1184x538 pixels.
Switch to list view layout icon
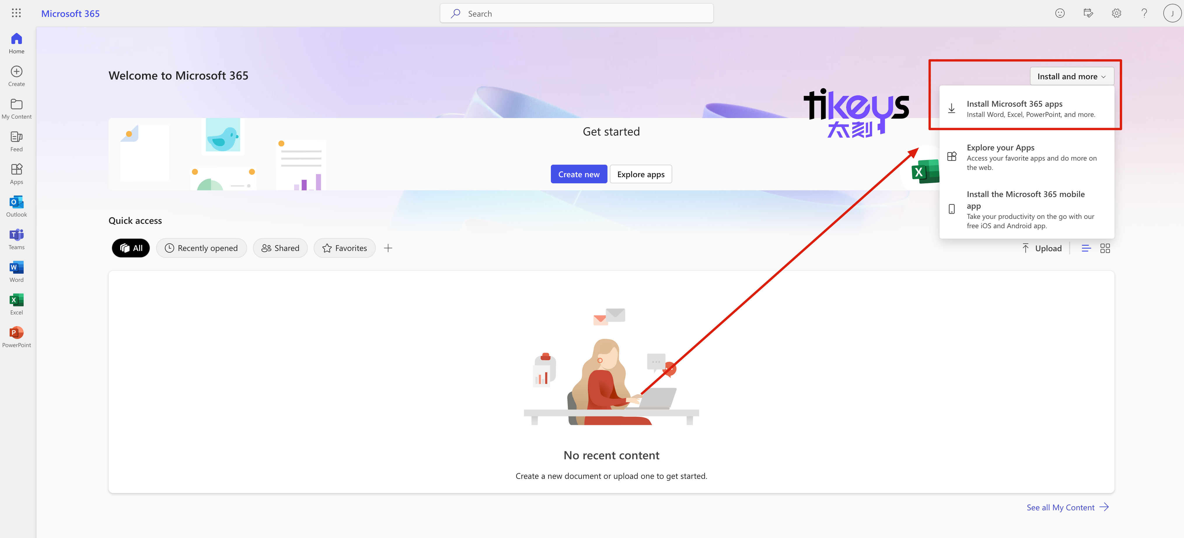pyautogui.click(x=1086, y=248)
